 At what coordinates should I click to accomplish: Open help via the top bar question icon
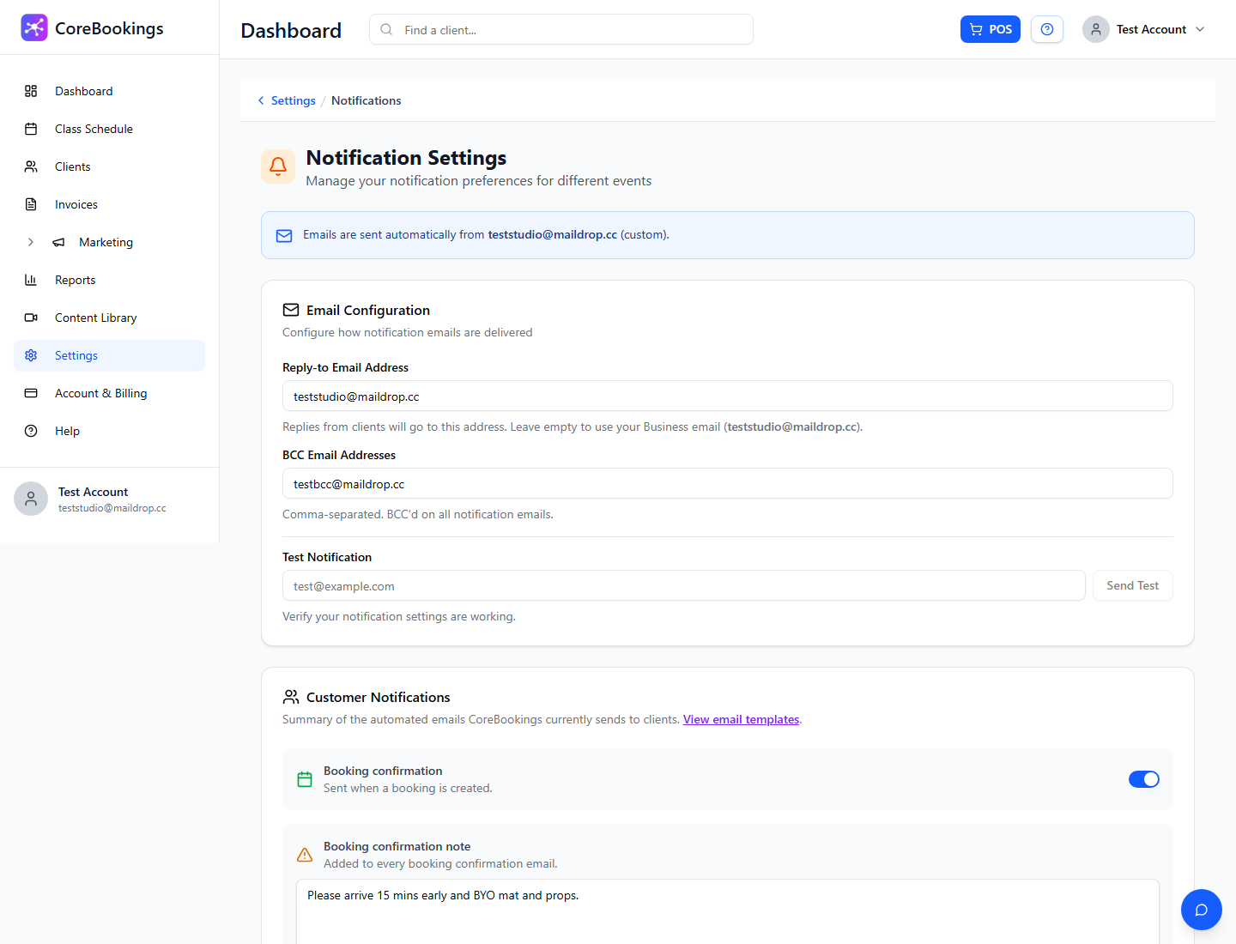pos(1047,29)
